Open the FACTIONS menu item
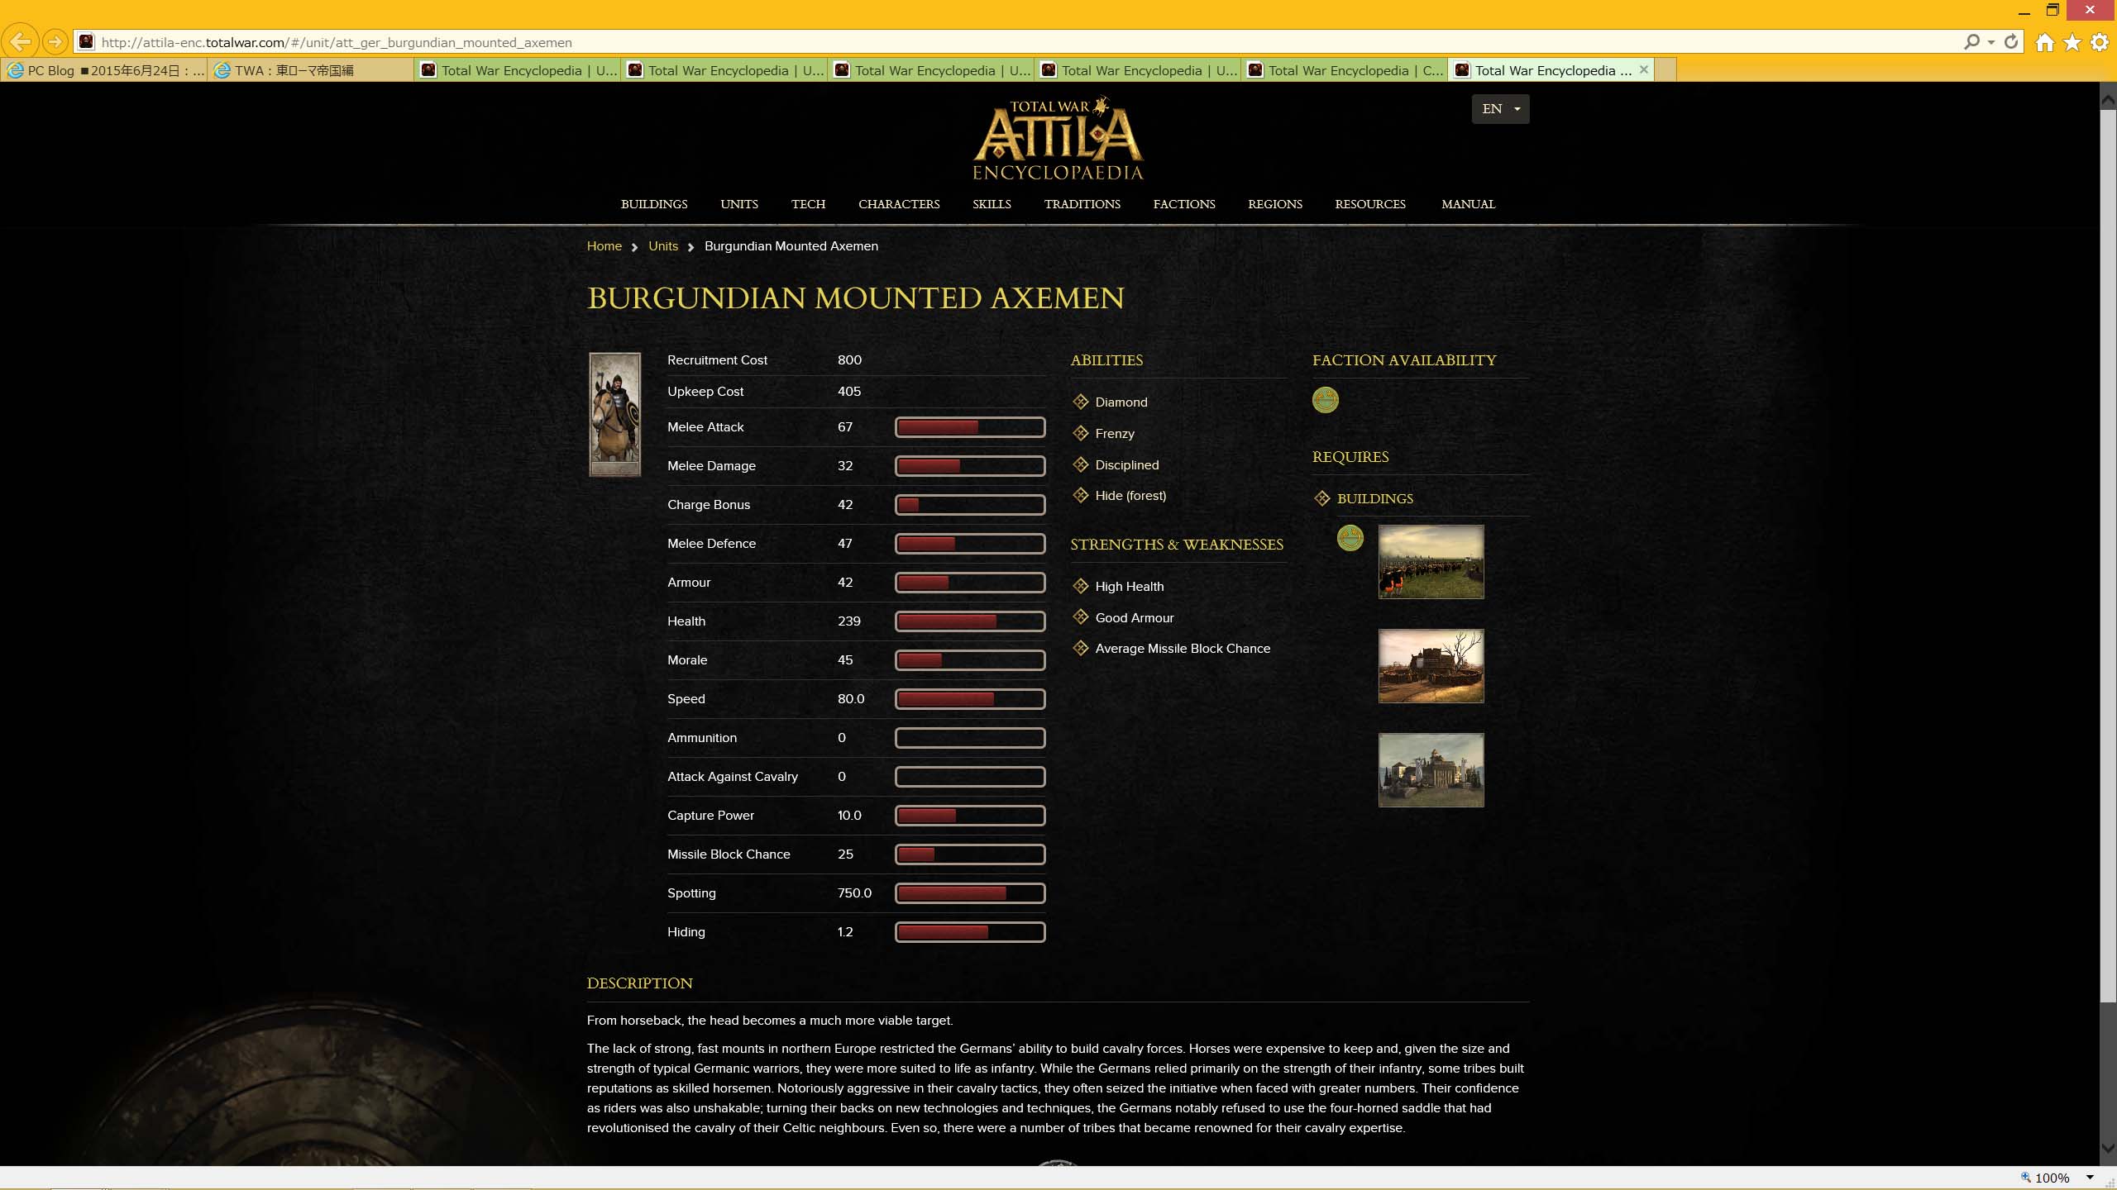 tap(1184, 204)
